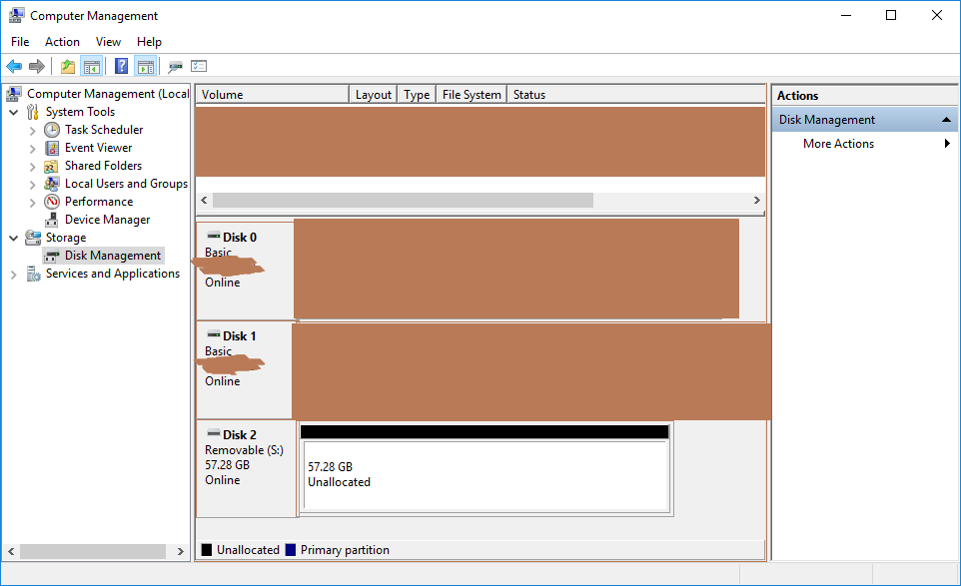The width and height of the screenshot is (961, 586).
Task: Click the Refresh disk toolbar icon
Action: coord(175,66)
